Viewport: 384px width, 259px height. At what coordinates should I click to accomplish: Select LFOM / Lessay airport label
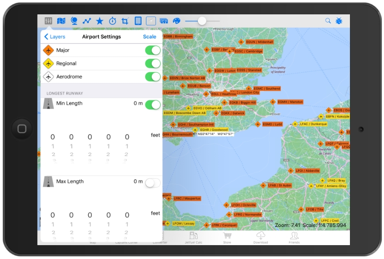pyautogui.click(x=183, y=223)
